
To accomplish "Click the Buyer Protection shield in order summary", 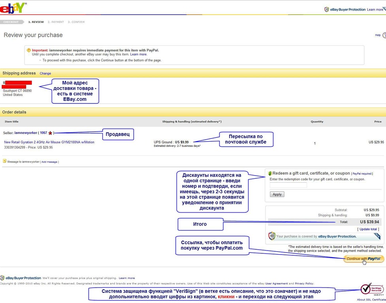I will click(x=272, y=236).
